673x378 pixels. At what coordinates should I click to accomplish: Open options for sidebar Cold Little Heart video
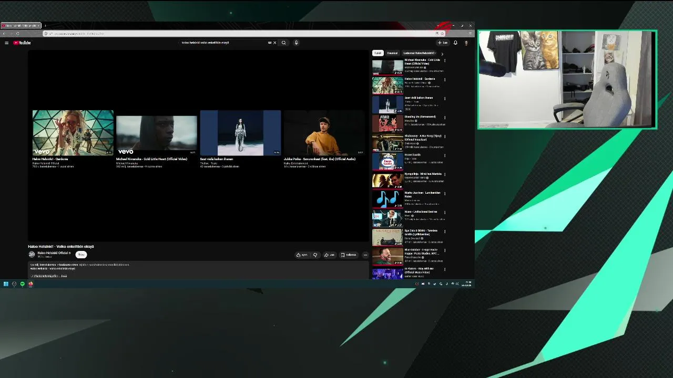(x=445, y=61)
